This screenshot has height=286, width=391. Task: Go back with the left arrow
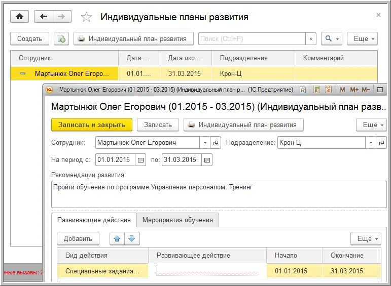pos(44,17)
